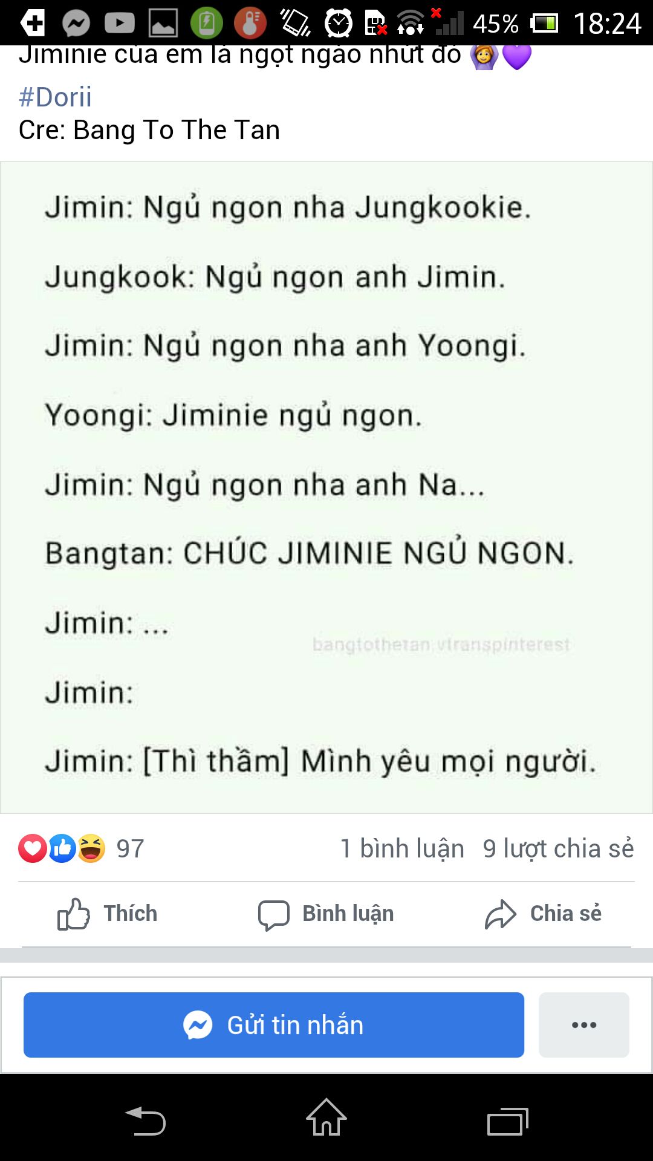Open the YouTube notification icon in status bar

click(x=120, y=24)
